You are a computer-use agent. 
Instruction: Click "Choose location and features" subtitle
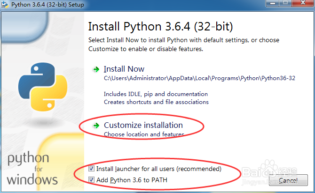coord(143,134)
